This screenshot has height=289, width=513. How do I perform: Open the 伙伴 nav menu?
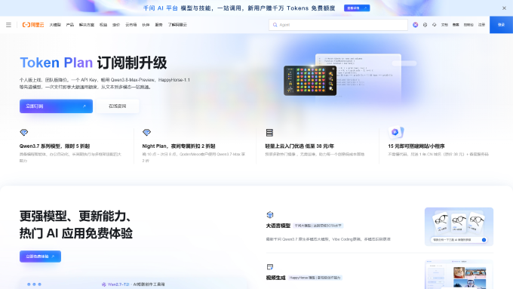[x=146, y=25]
